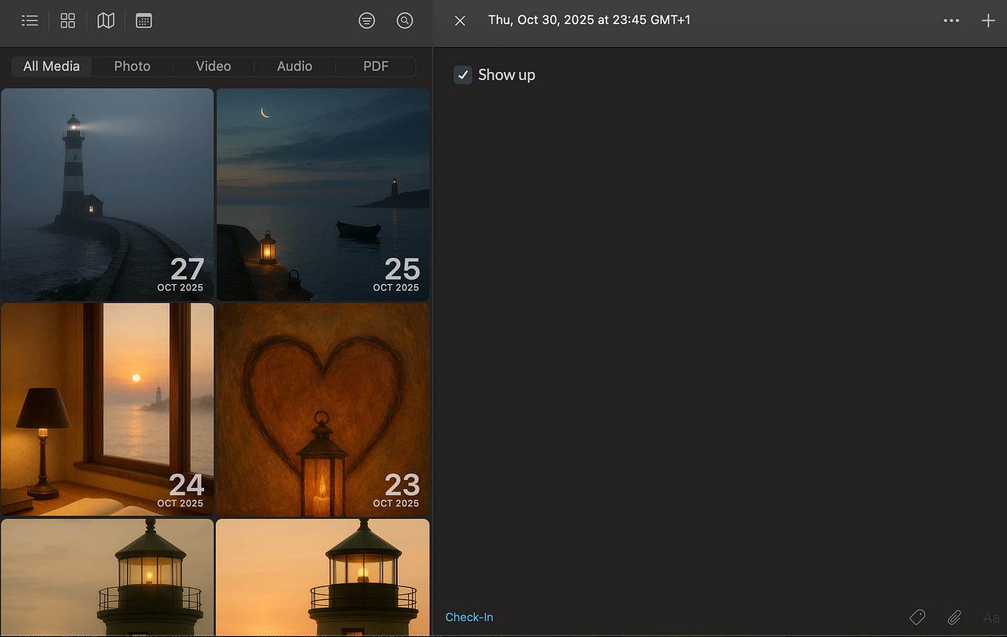Switch to the Photo tab
1007x637 pixels.
[x=132, y=66]
